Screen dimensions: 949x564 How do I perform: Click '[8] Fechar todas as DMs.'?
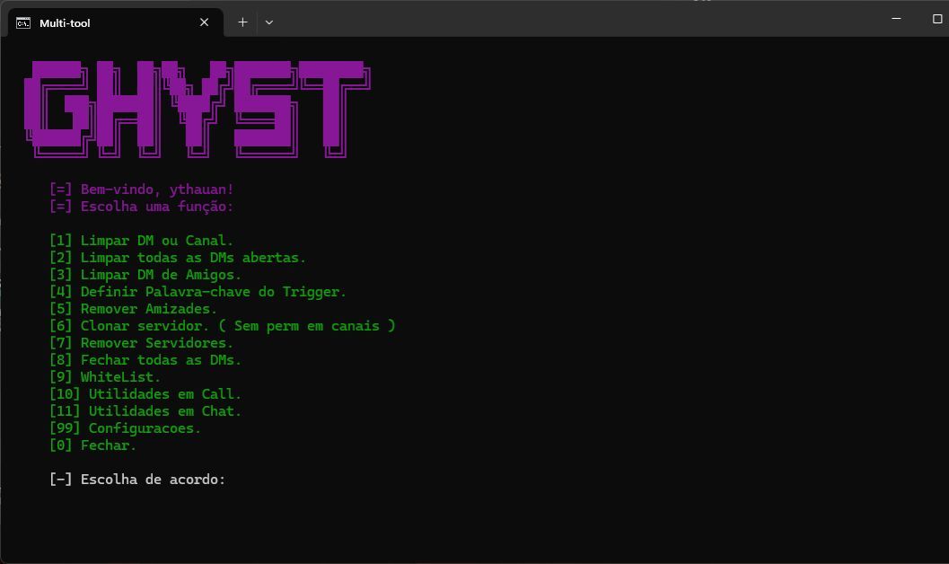pos(145,359)
